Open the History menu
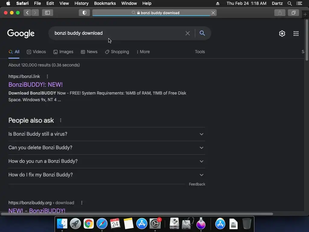 click(81, 3)
